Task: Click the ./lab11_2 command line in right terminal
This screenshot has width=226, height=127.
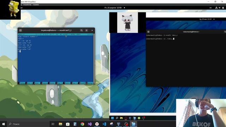Action: tap(160, 39)
